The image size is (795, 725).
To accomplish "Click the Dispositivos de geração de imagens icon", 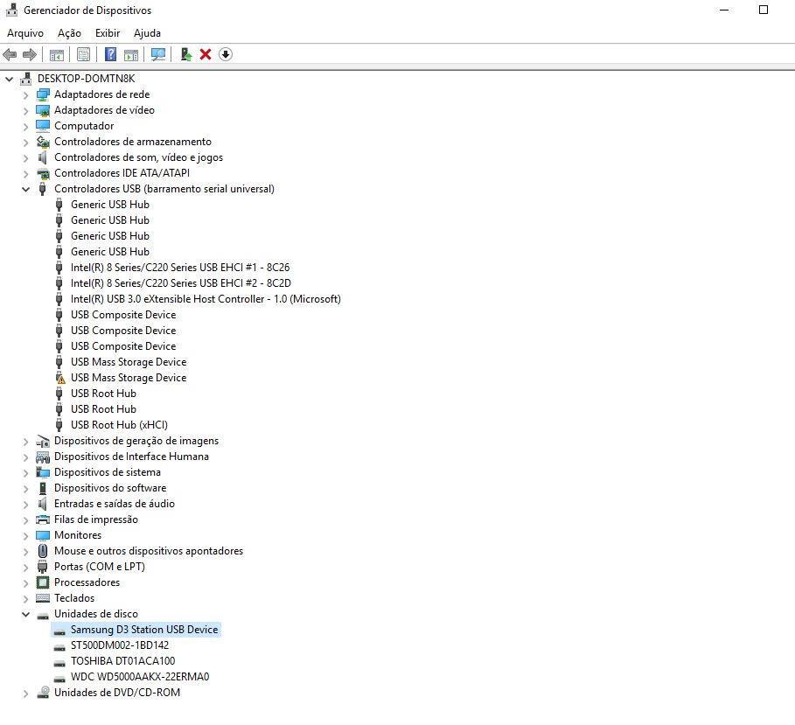I will pos(43,441).
